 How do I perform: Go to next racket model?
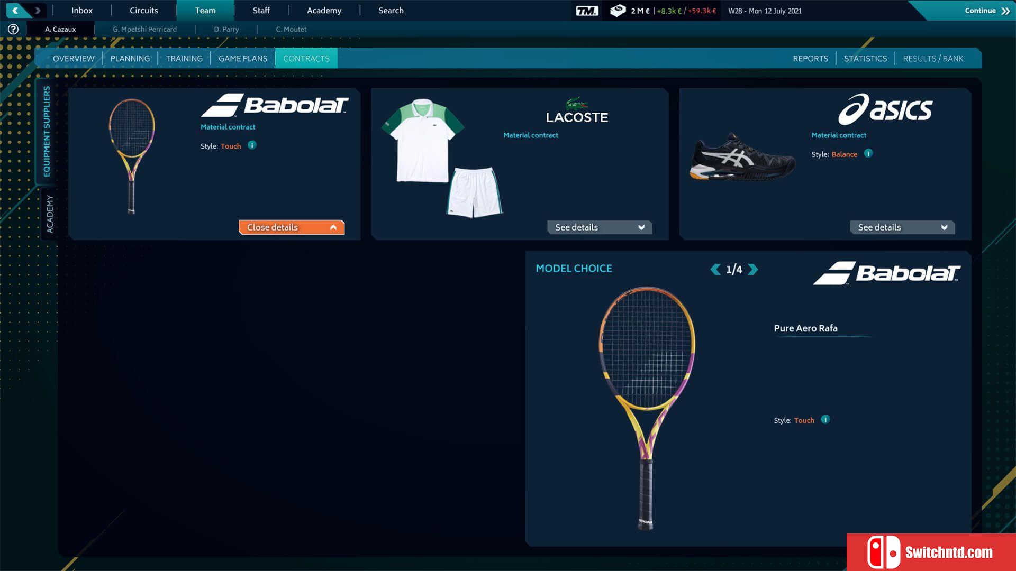[x=752, y=269]
